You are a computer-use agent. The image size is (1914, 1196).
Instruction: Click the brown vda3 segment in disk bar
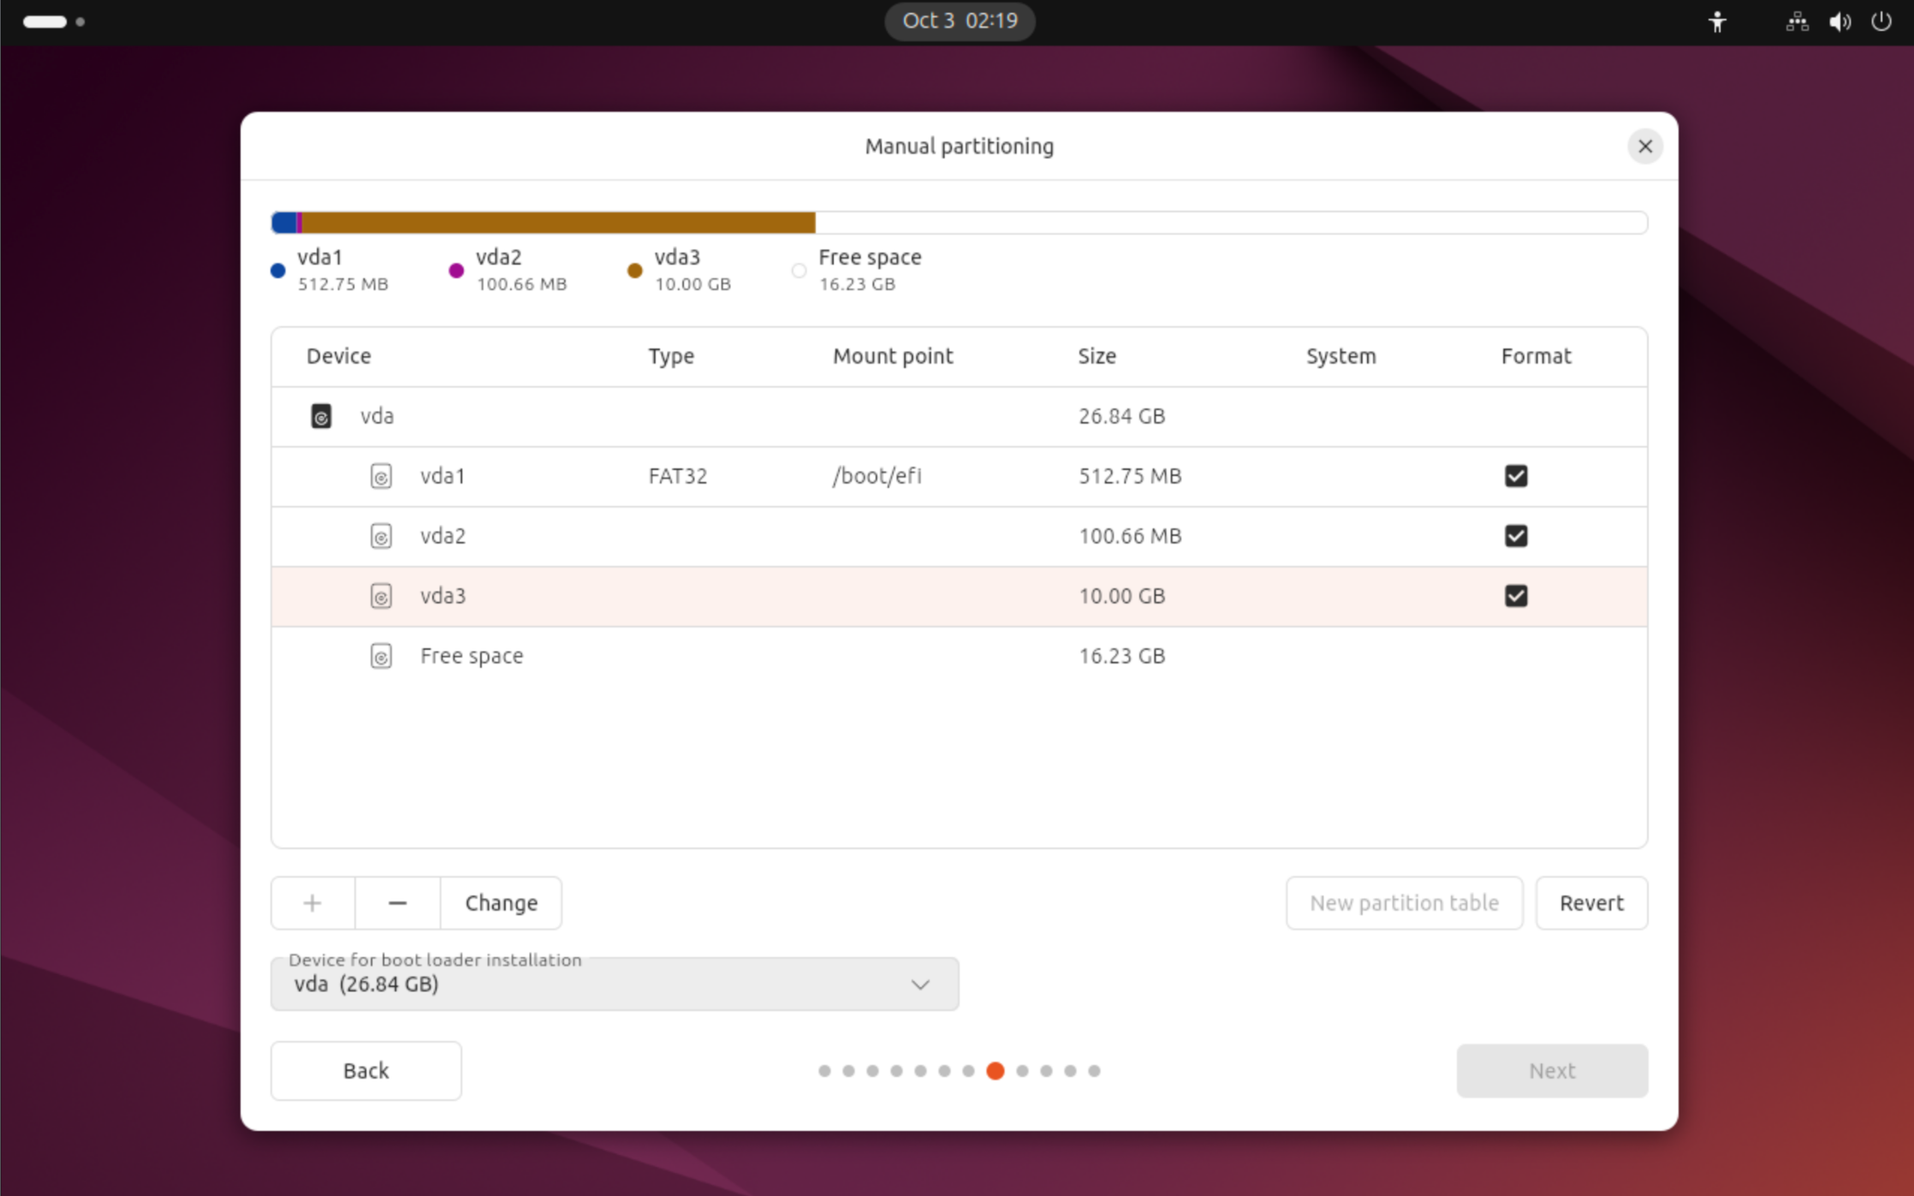click(x=556, y=223)
